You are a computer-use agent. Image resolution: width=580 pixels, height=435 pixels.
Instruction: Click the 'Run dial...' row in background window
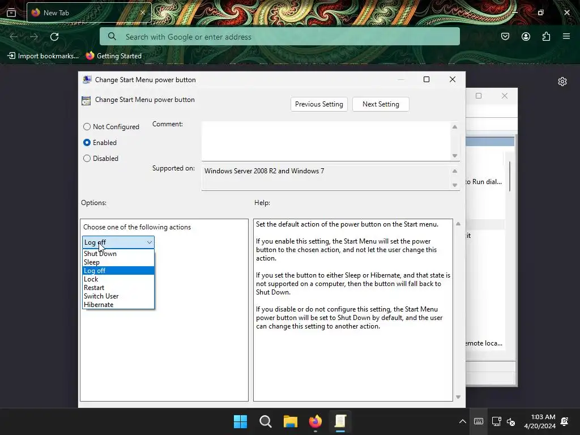coord(484,182)
